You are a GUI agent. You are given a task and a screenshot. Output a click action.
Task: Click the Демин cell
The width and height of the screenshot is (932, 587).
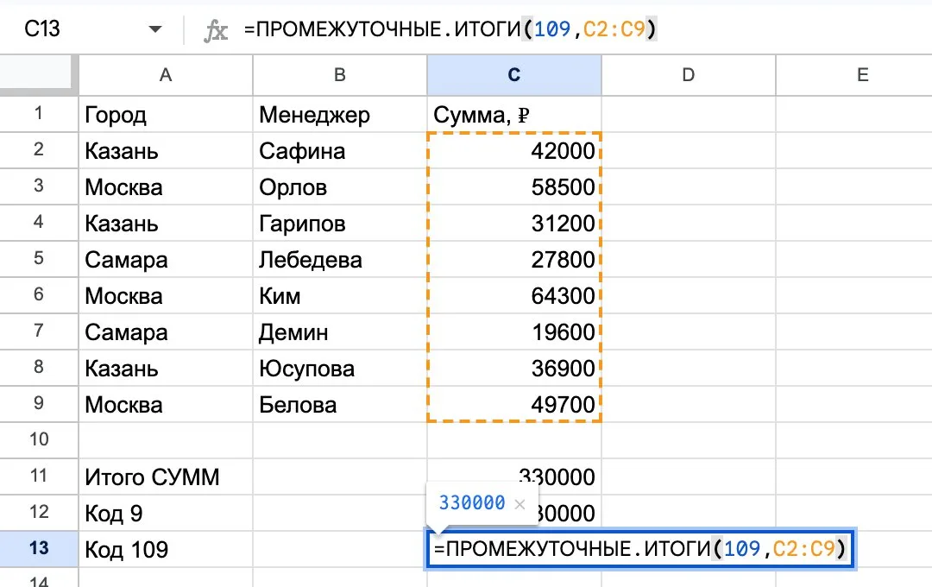click(x=340, y=331)
